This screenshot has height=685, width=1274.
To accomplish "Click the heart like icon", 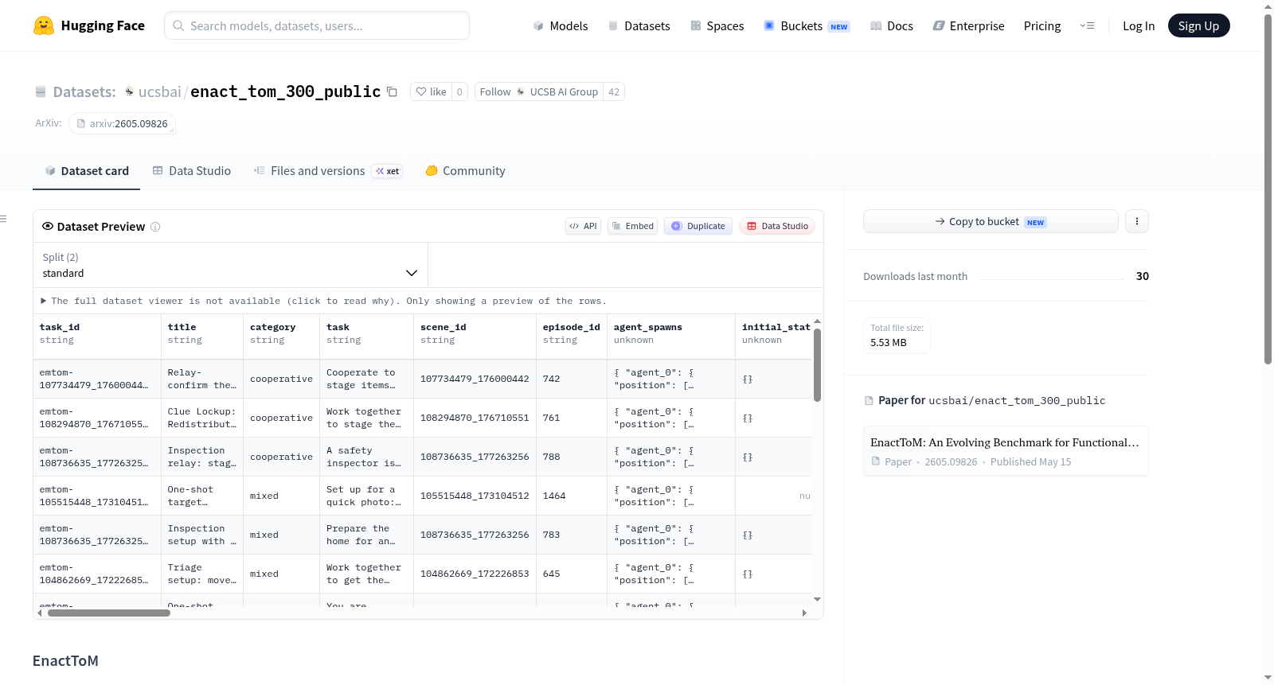I will click(421, 91).
